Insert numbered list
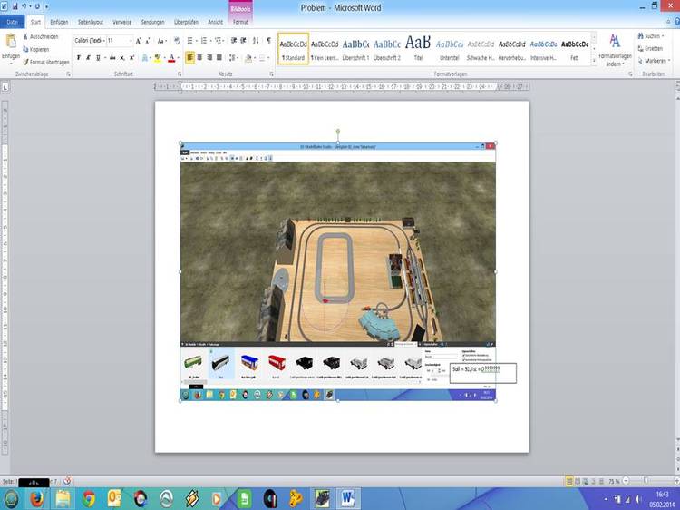 205,41
